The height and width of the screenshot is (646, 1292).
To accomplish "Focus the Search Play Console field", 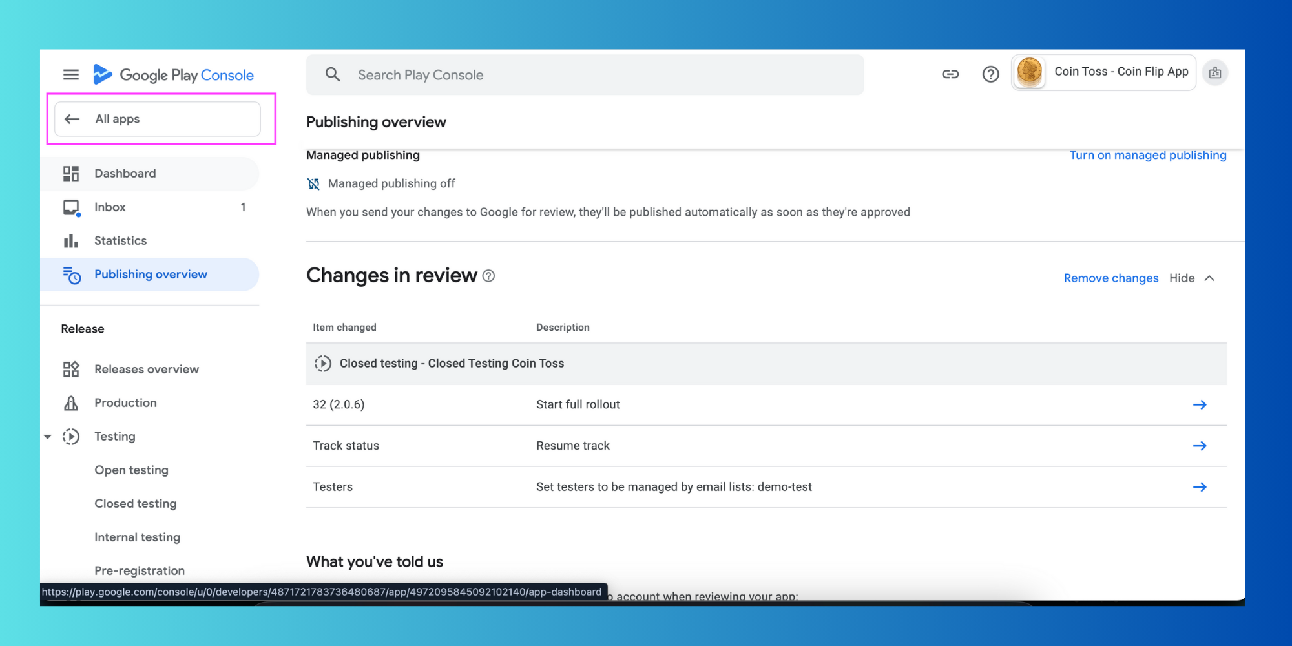I will pos(585,75).
